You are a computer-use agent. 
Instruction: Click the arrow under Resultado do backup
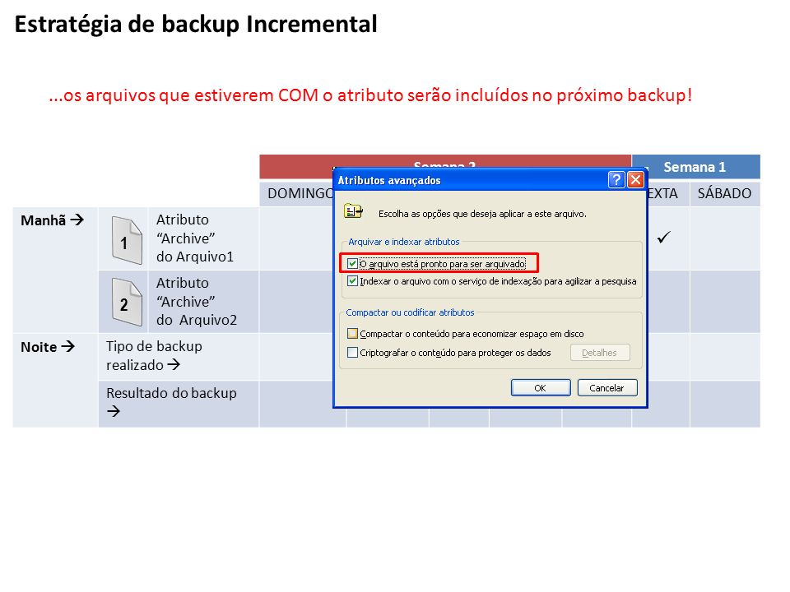click(114, 411)
